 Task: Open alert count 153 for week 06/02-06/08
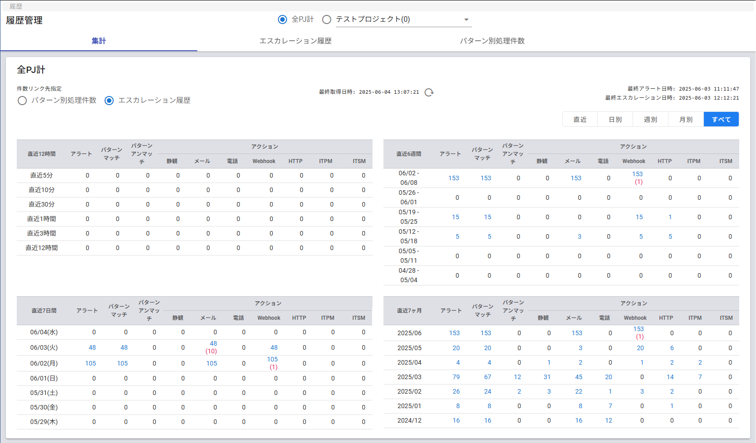(453, 178)
